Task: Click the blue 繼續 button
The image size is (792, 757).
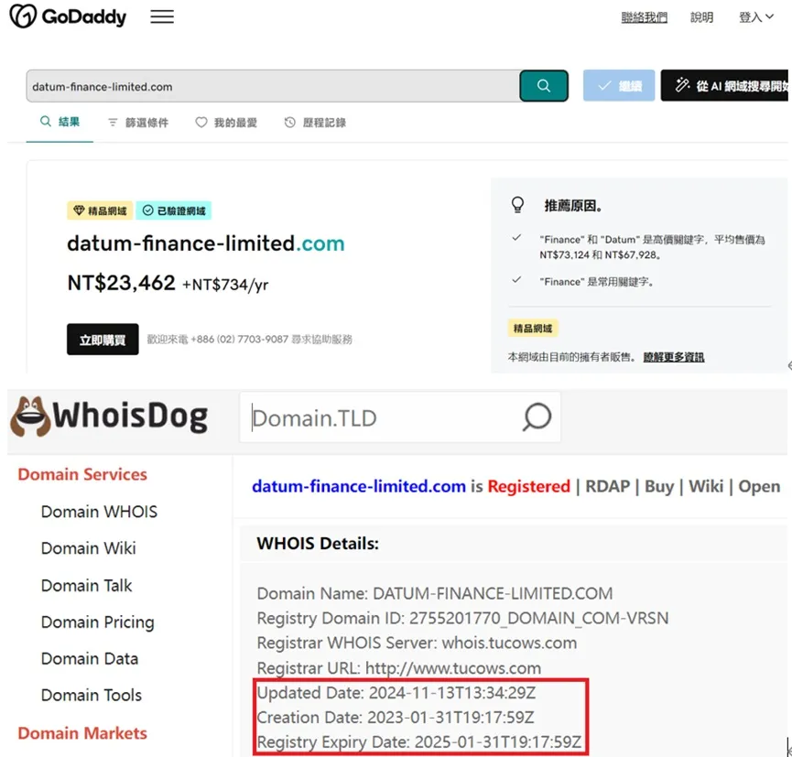Action: (x=619, y=86)
